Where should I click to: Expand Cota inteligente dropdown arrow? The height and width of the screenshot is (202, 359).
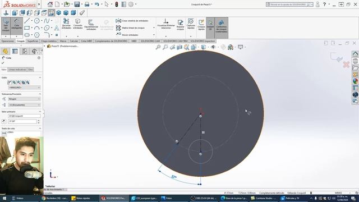pos(16,36)
